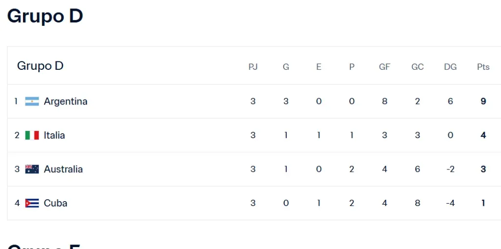
Task: Click the GF column header
Action: pyautogui.click(x=385, y=67)
